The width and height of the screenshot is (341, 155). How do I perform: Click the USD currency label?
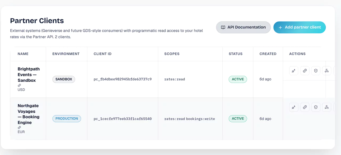21,90
